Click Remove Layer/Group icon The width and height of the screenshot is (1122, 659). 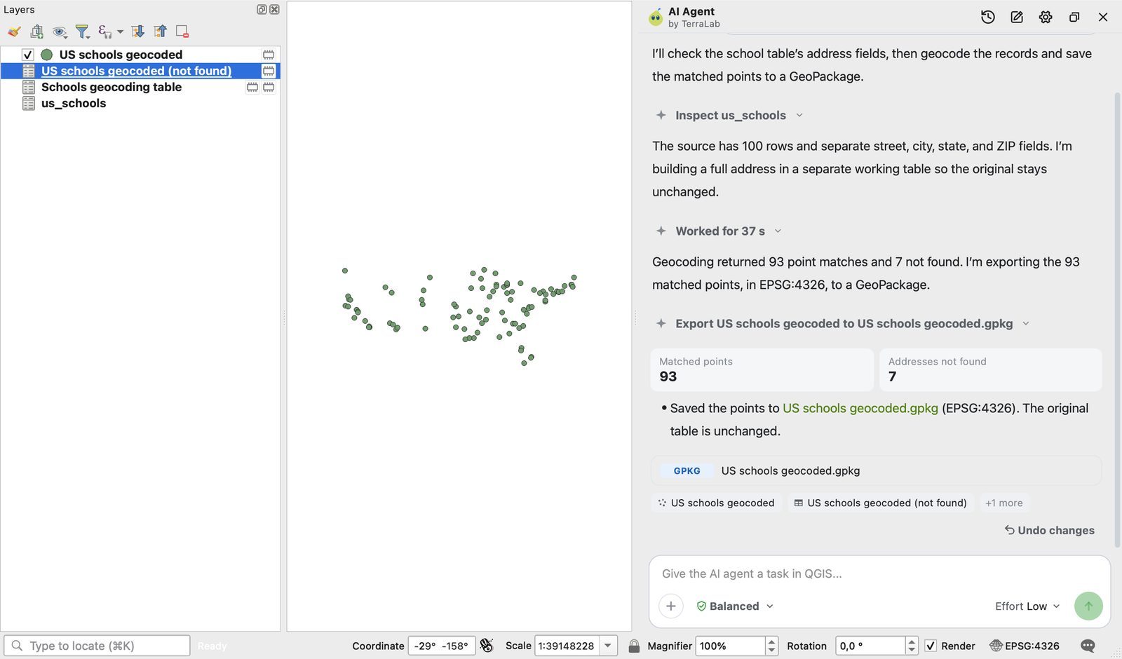pos(182,32)
